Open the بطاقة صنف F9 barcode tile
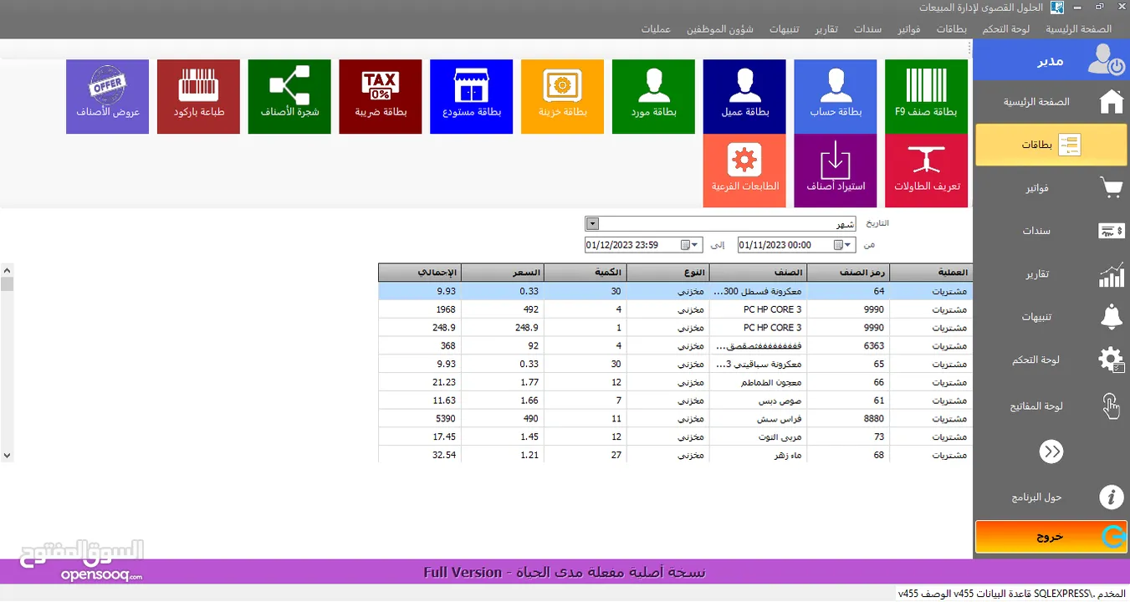This screenshot has height=602, width=1130. (926, 96)
